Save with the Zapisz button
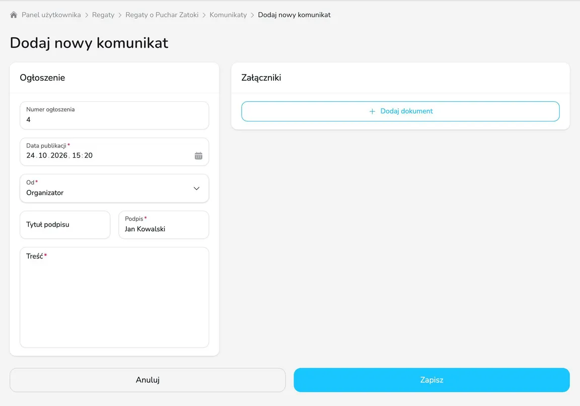 click(x=431, y=380)
